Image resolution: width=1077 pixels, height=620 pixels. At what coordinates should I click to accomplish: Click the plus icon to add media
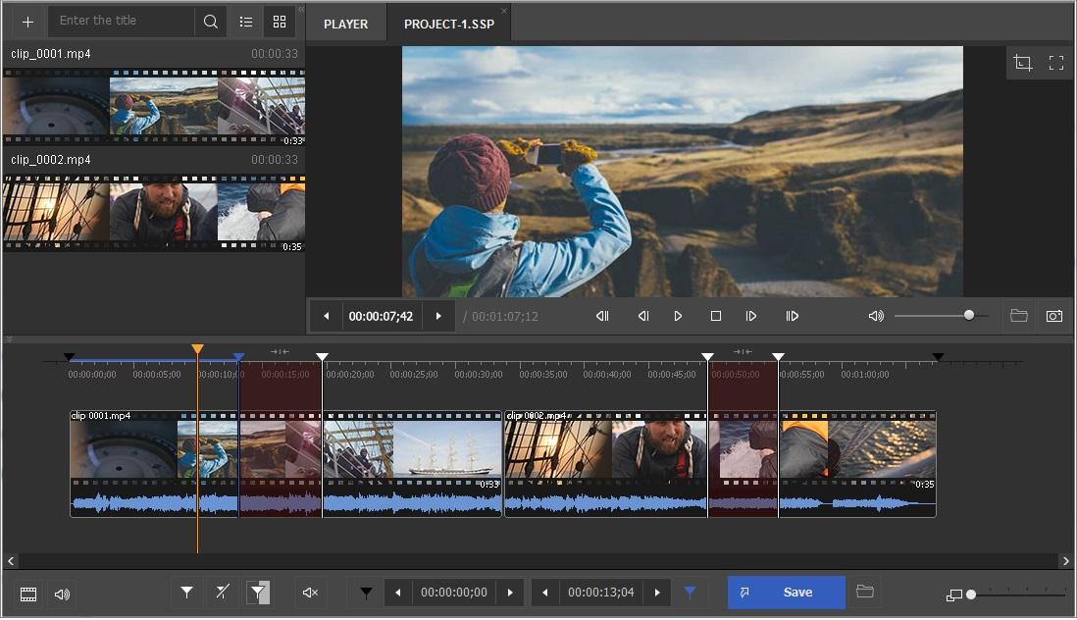coord(26,21)
